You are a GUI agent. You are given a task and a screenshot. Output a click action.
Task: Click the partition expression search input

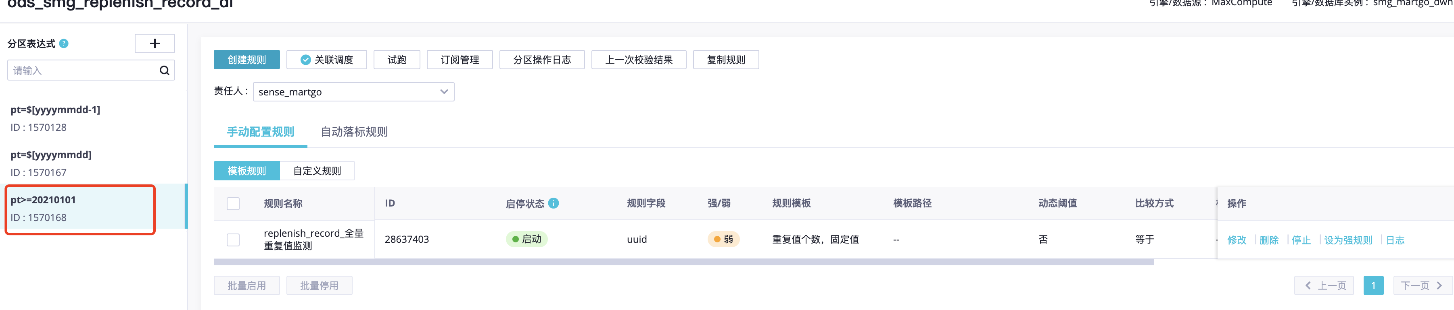[x=84, y=70]
